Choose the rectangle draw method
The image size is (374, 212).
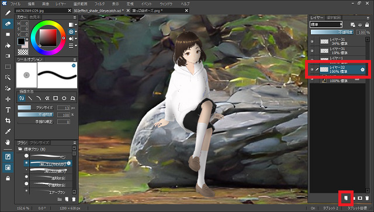point(56,98)
